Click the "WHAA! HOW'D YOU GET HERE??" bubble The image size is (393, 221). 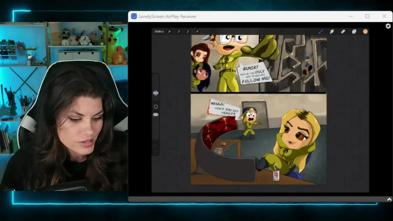[224, 108]
